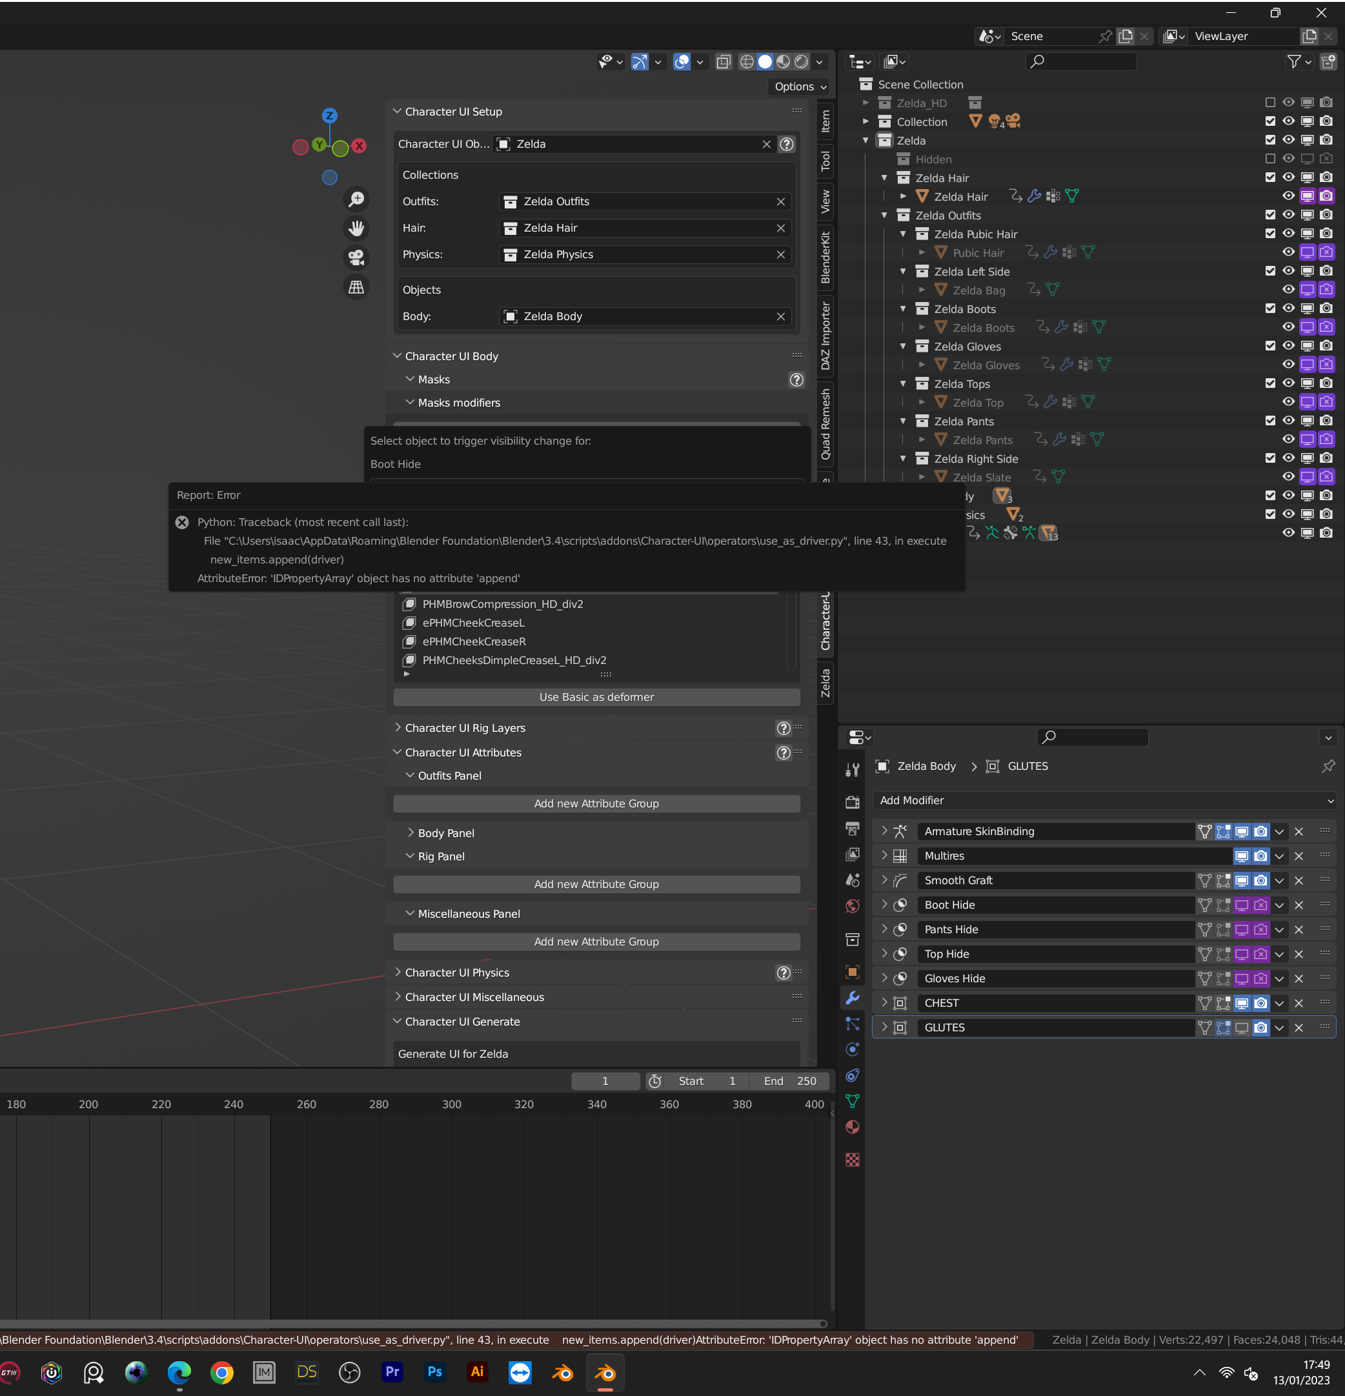Hide Zelda Hair with its eye toggle
Viewport: 1345px width, 1396px height.
[x=1288, y=177]
